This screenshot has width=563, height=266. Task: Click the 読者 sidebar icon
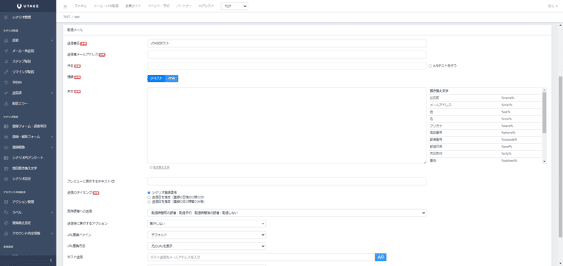6,41
